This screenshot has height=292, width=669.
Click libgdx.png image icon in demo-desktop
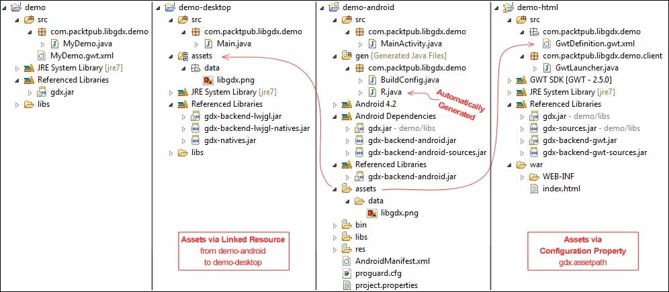tap(209, 80)
